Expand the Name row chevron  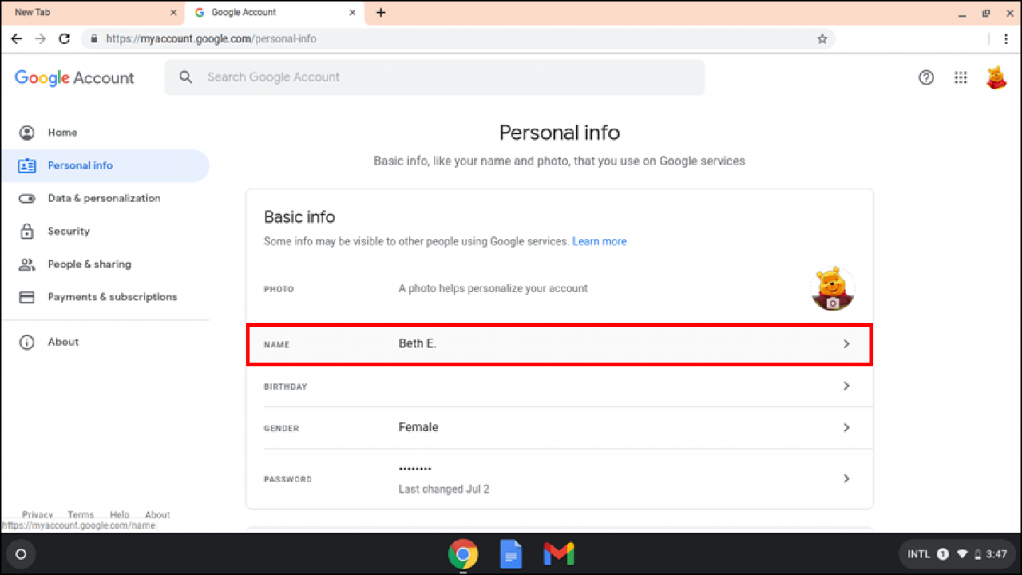pyautogui.click(x=846, y=343)
